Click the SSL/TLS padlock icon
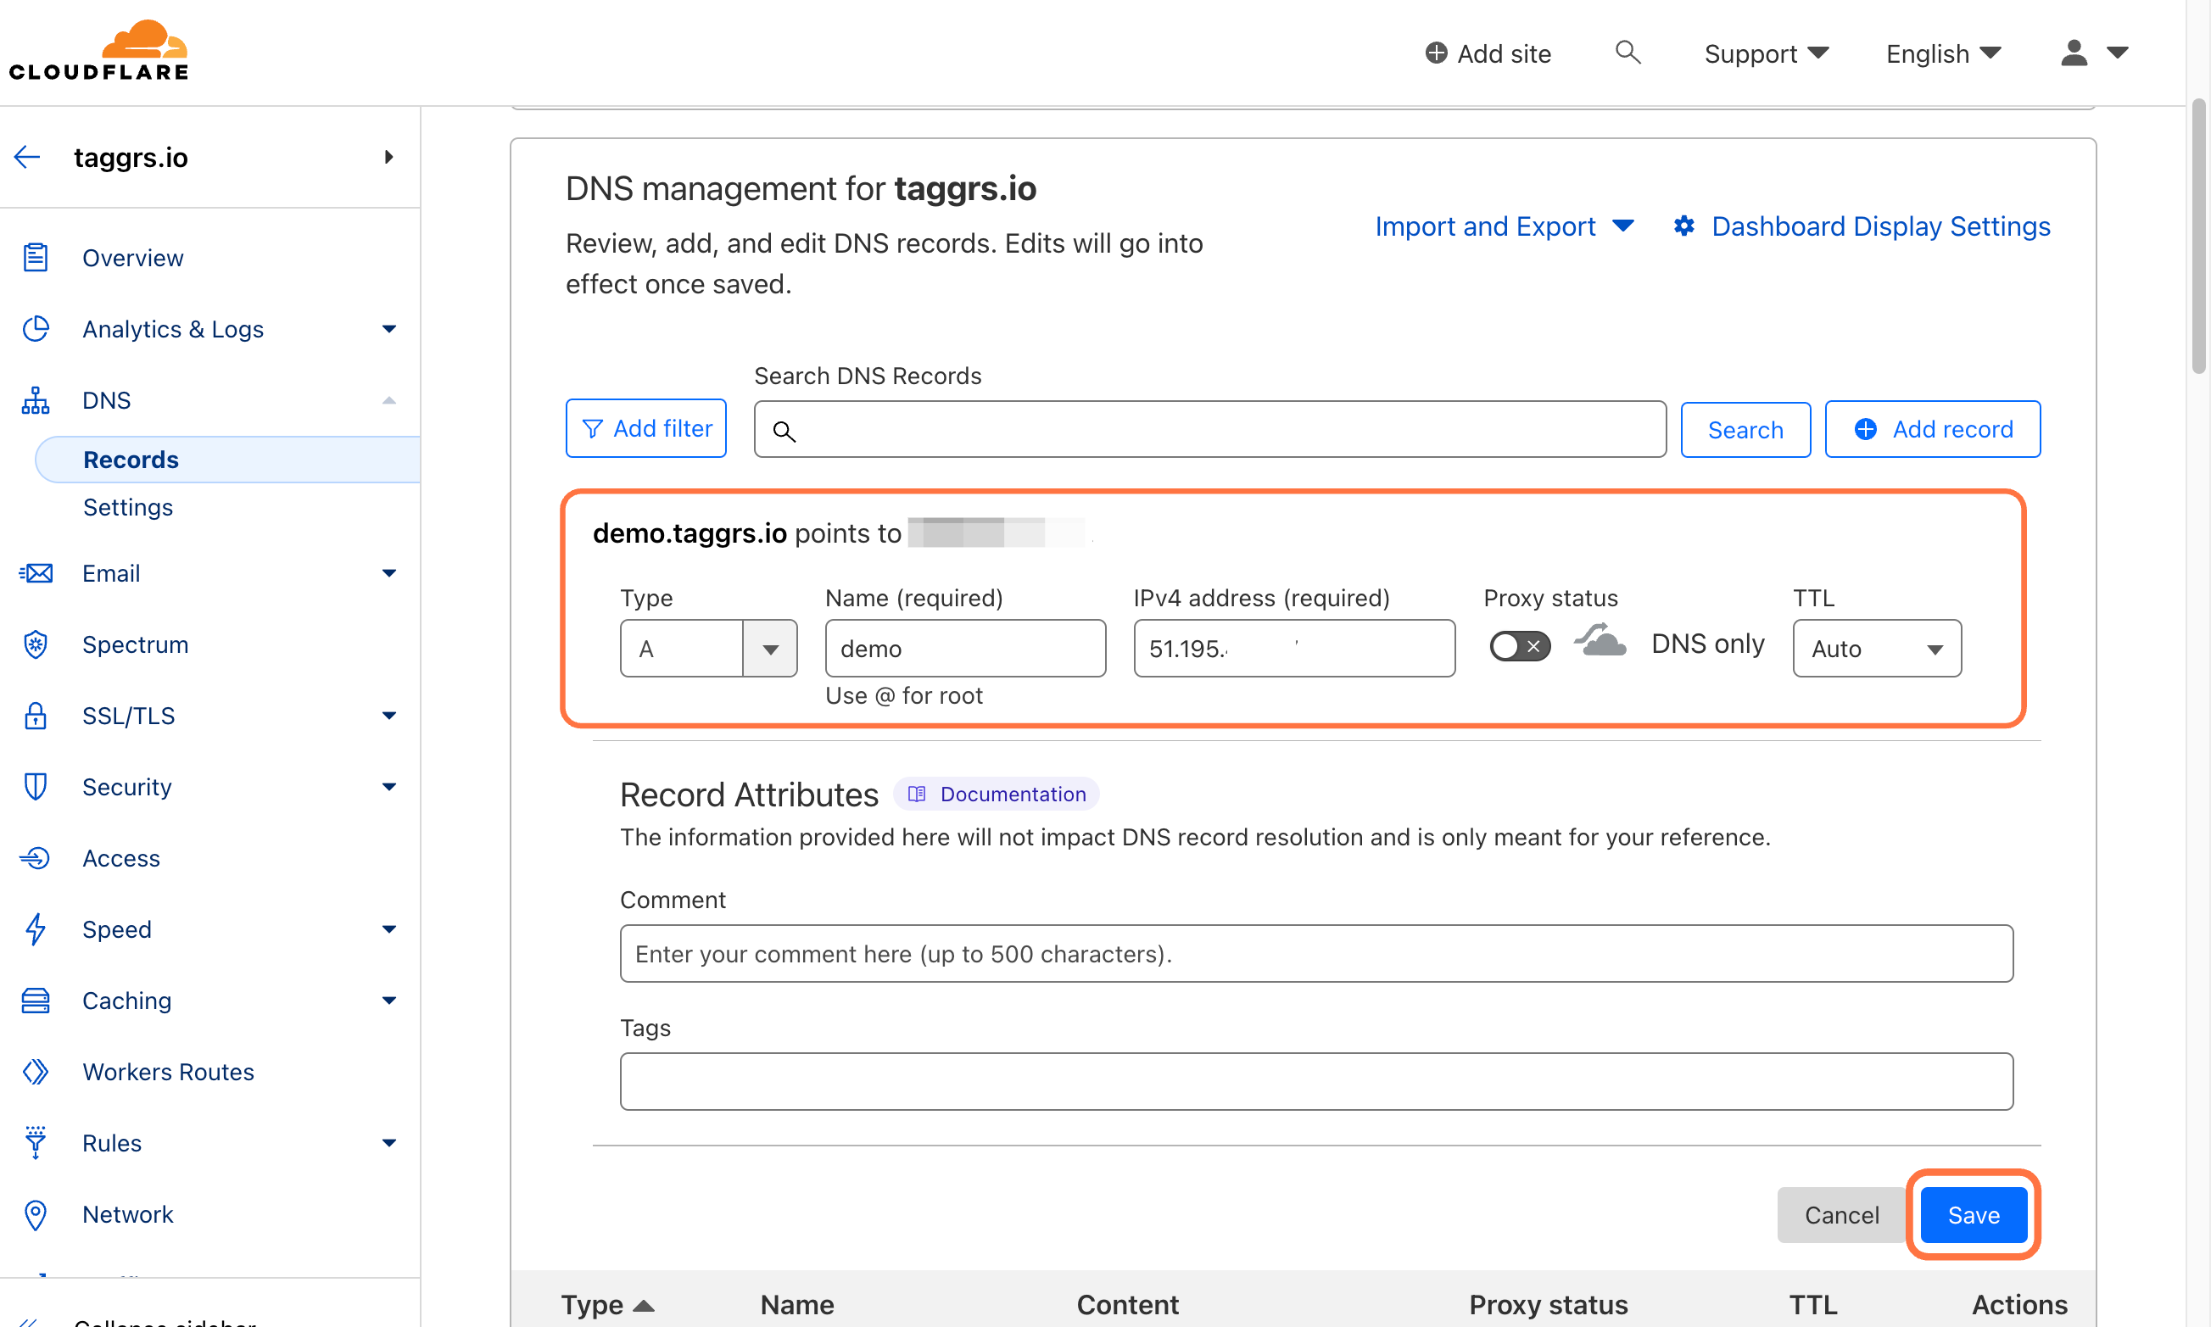 pos(35,716)
